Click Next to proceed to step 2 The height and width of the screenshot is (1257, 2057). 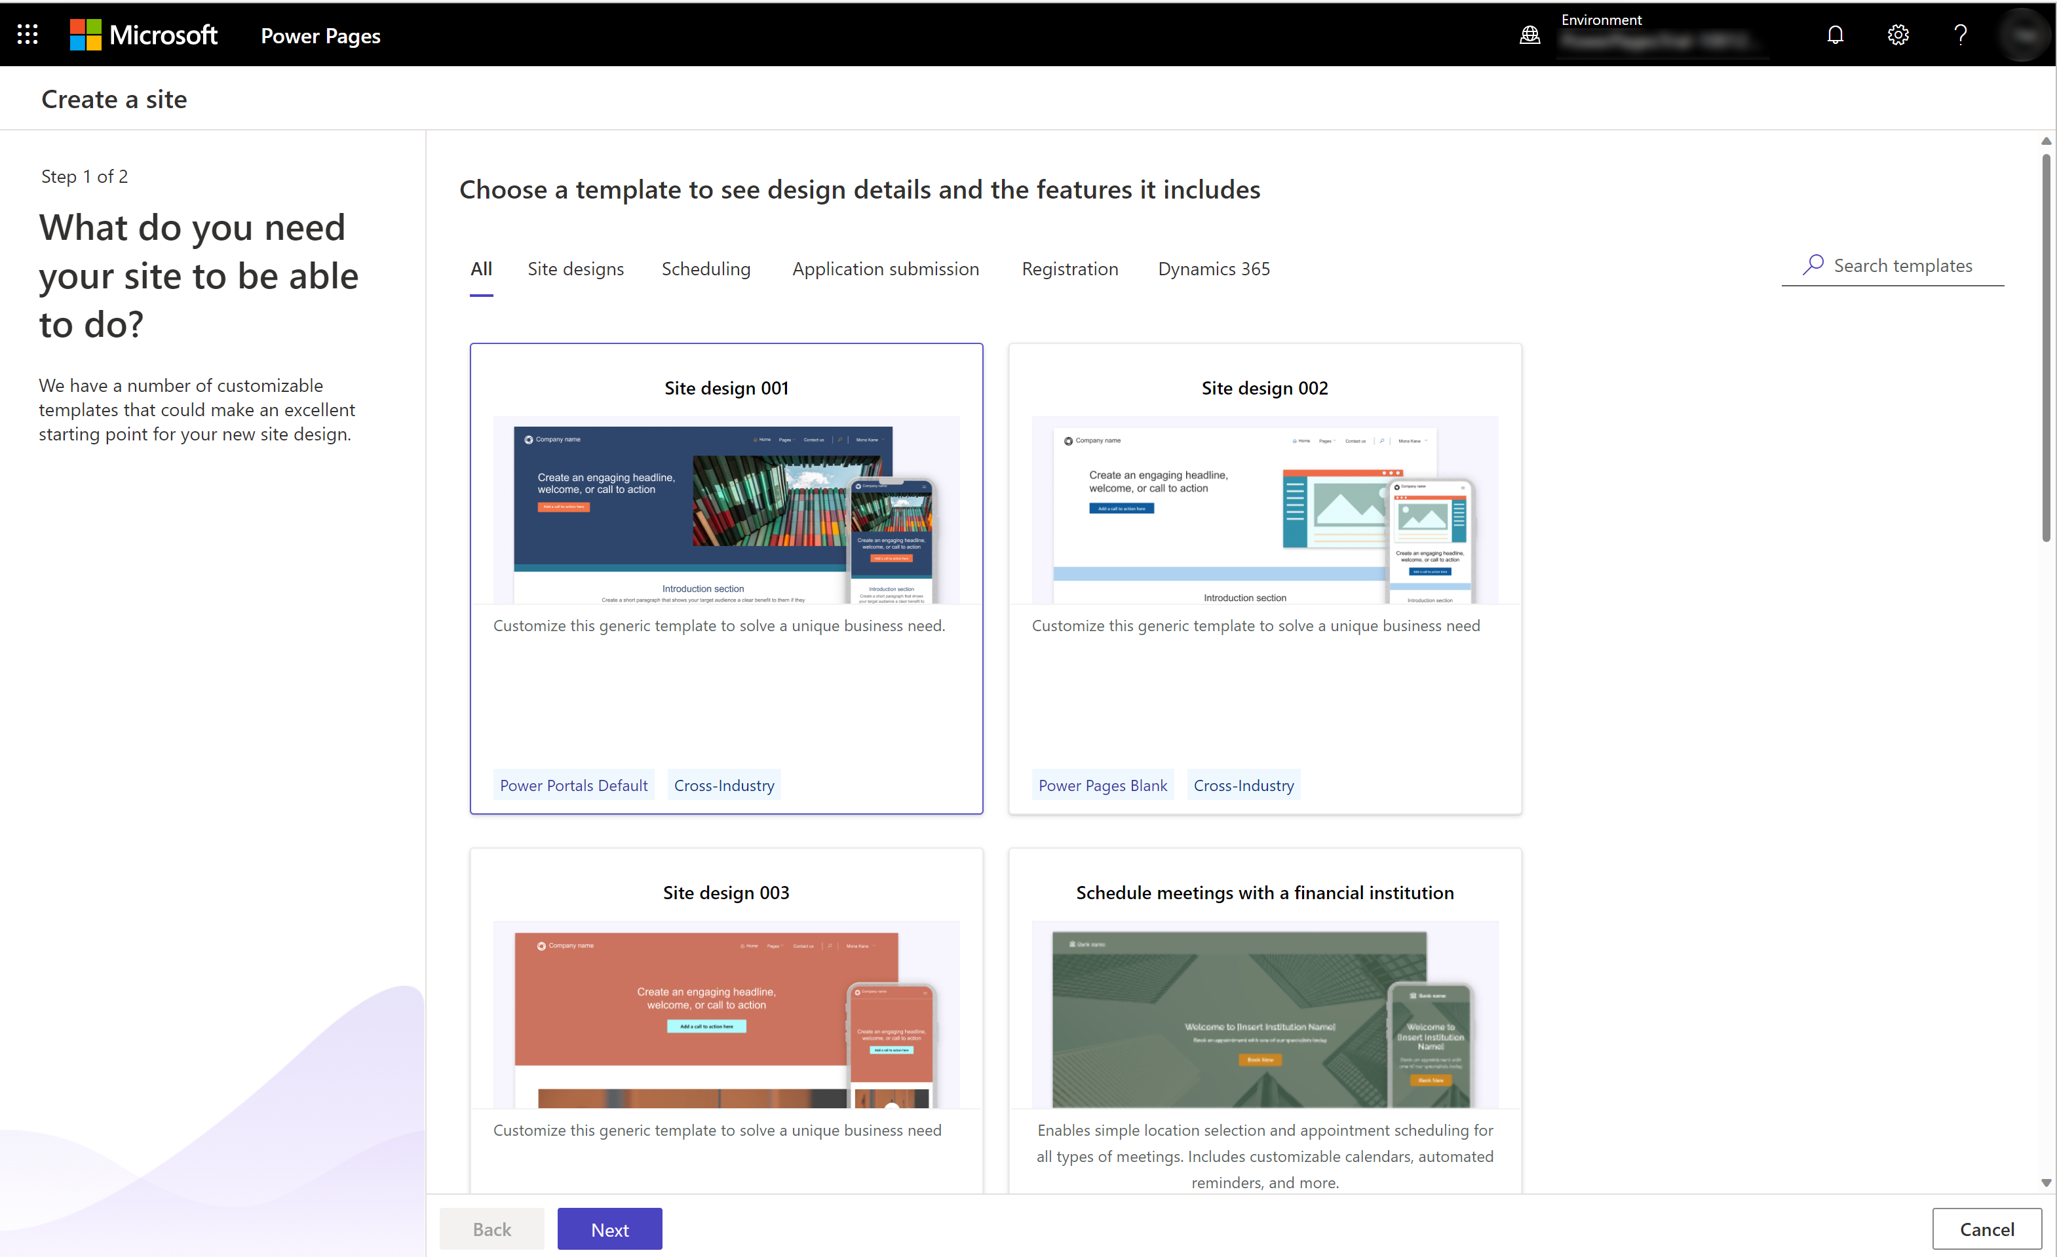coord(609,1229)
